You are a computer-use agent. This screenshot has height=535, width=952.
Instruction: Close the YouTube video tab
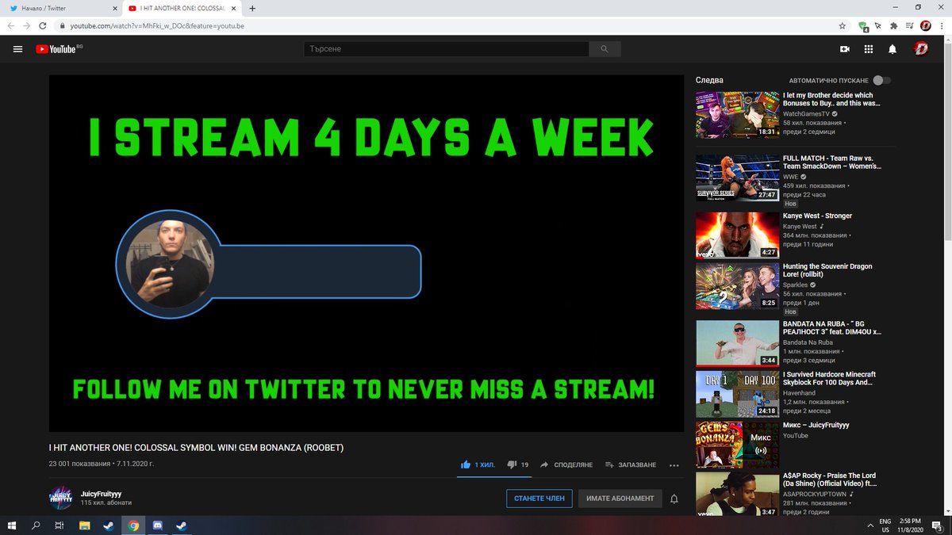tap(234, 8)
